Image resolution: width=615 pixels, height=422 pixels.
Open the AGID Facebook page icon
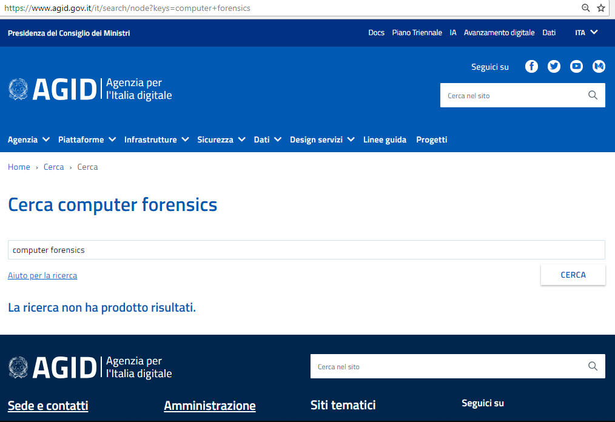(531, 66)
